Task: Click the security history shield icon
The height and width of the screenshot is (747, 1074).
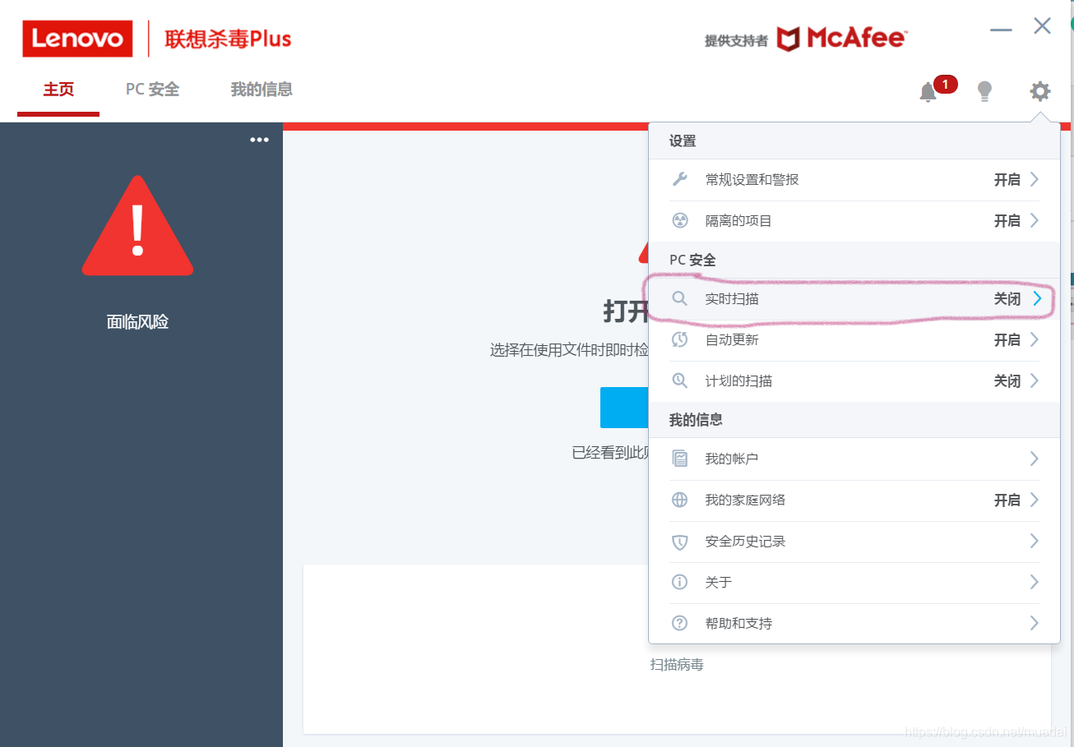Action: [x=679, y=542]
